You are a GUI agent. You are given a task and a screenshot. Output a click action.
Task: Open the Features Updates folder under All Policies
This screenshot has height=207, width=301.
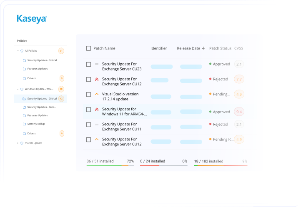[x=37, y=69]
